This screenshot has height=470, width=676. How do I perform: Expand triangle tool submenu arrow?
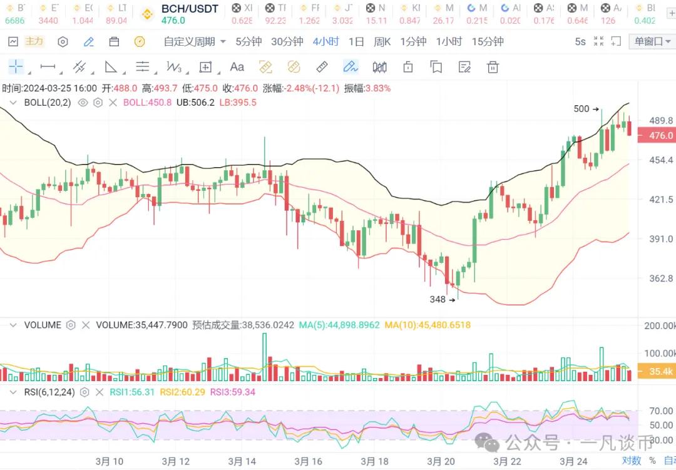[124, 73]
